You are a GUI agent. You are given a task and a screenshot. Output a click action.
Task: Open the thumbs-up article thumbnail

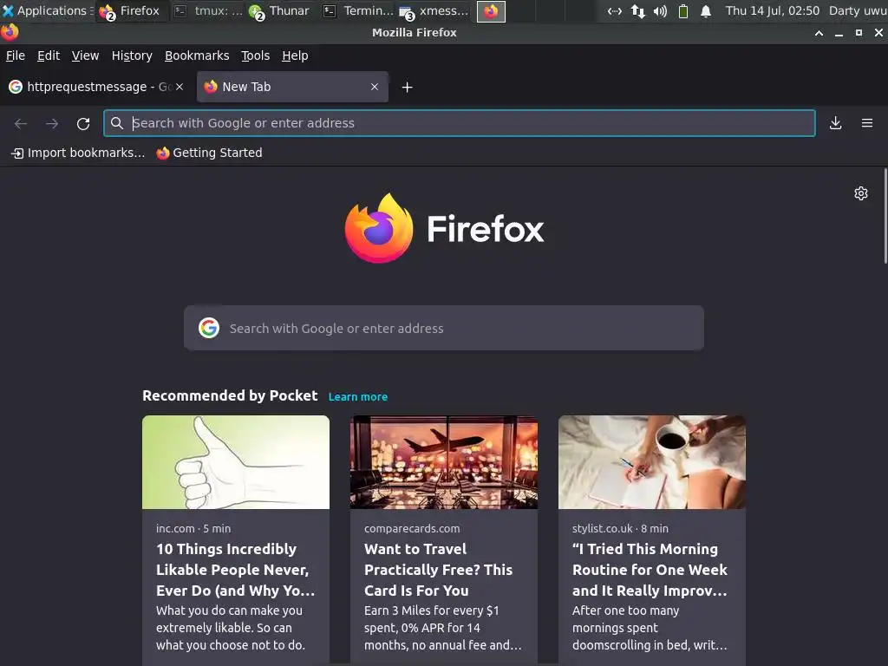pyautogui.click(x=236, y=462)
